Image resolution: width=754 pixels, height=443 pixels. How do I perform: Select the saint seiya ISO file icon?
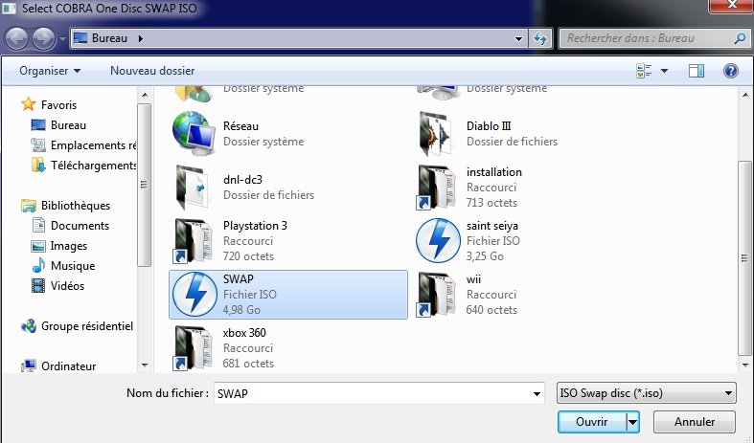click(438, 240)
